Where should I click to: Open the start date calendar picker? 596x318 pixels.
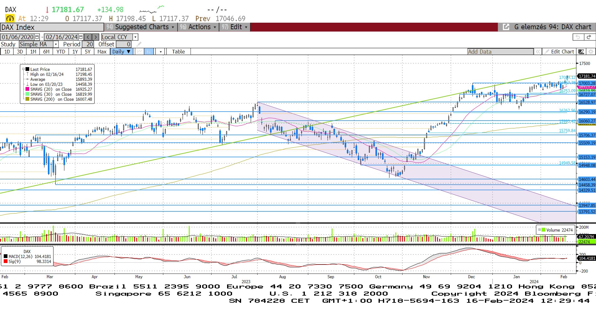tap(37, 37)
